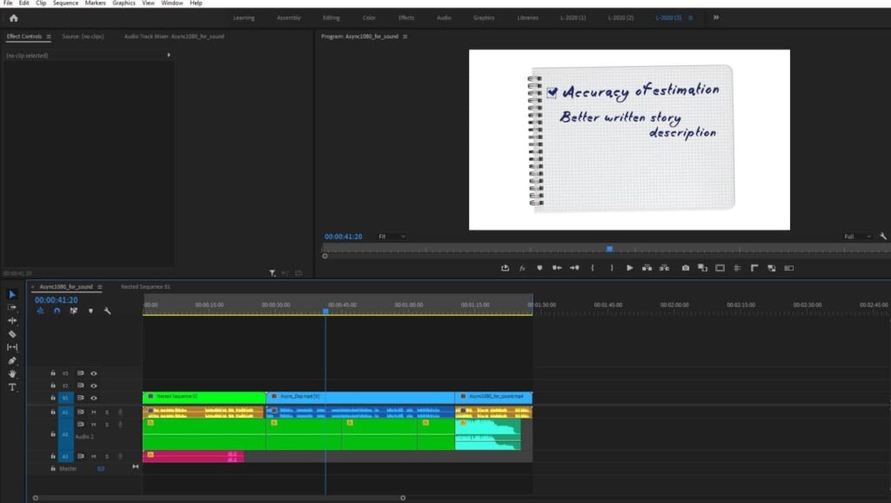
Task: Select the Ripple Edit tool
Action: pyautogui.click(x=12, y=320)
